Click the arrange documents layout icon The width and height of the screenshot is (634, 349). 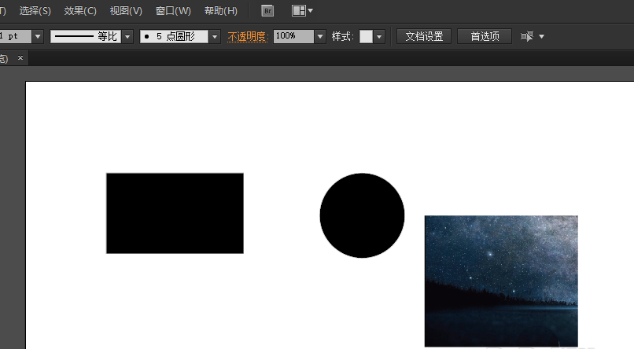[298, 11]
